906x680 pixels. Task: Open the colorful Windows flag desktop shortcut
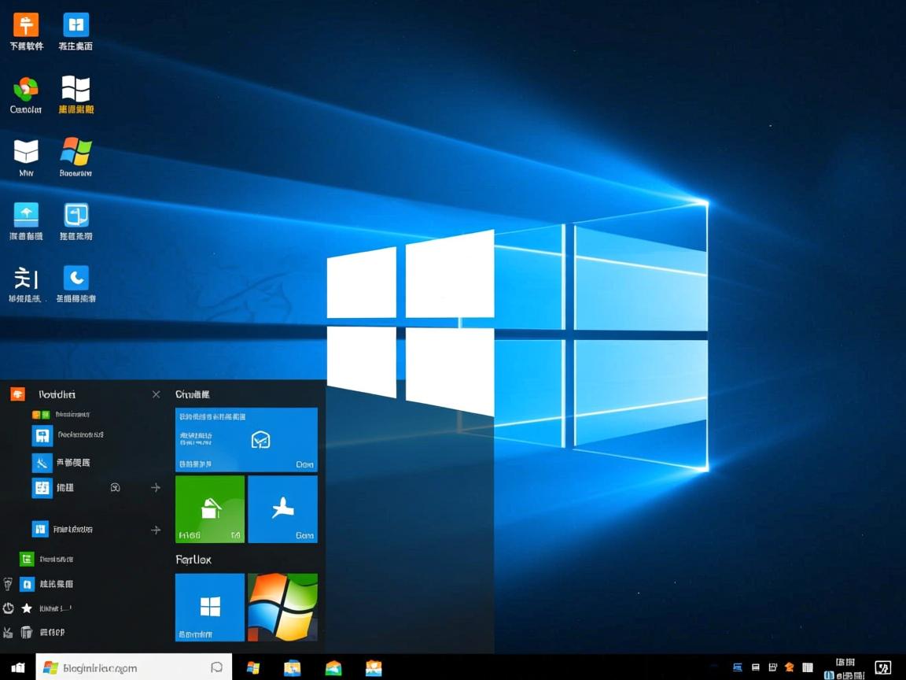(76, 152)
